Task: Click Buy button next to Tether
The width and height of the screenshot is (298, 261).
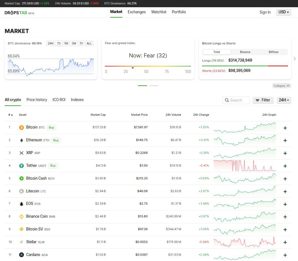Action: (53, 165)
